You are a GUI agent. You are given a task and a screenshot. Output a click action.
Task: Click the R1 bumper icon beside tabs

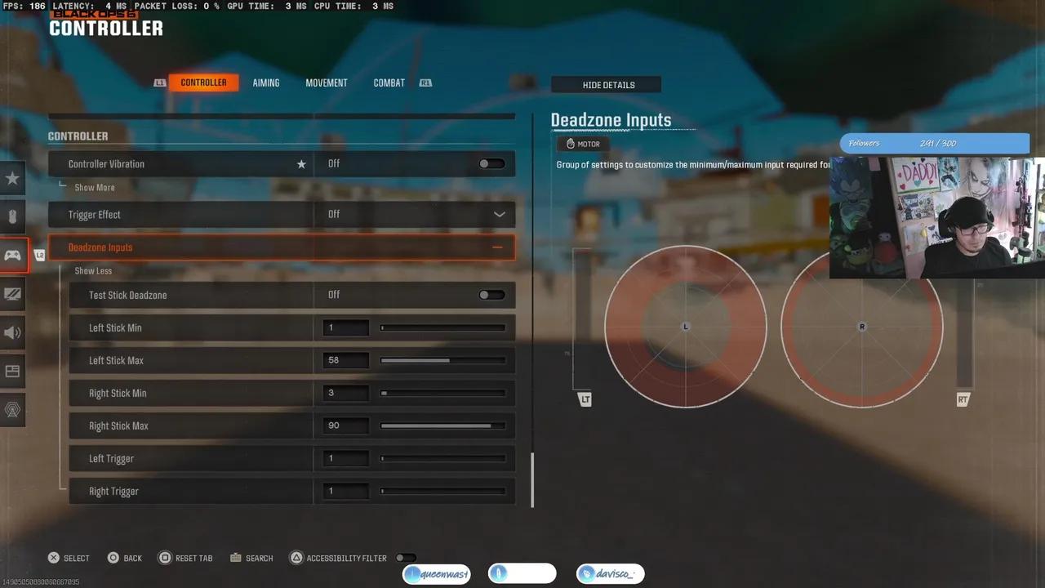(425, 82)
